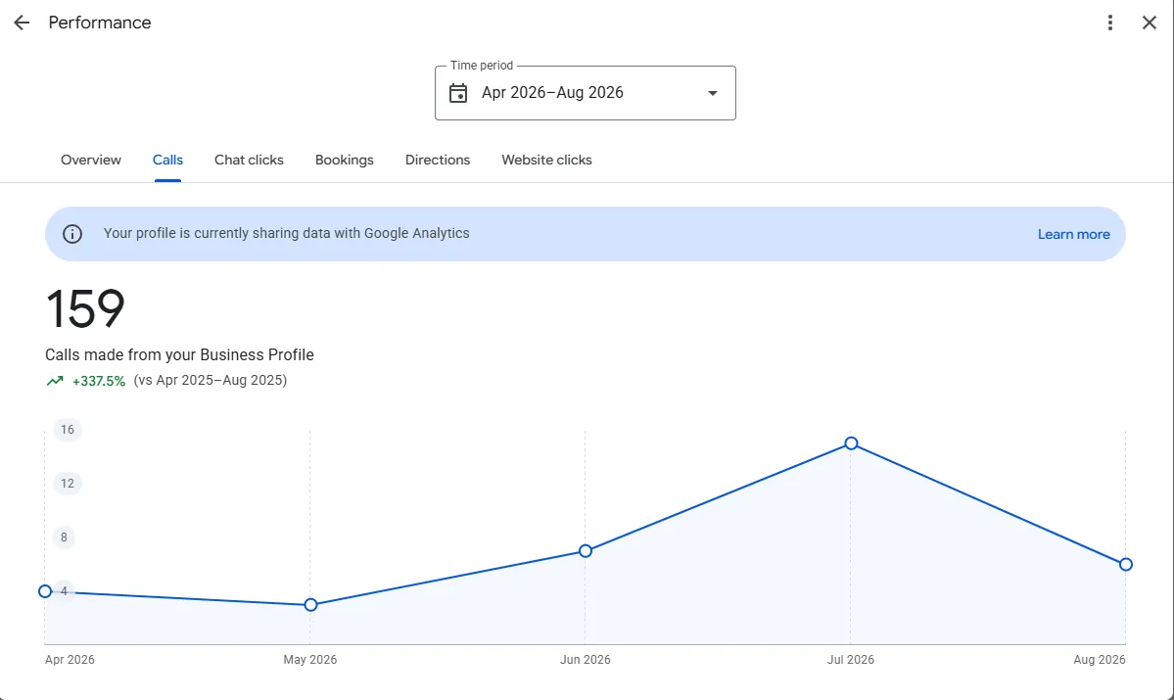The width and height of the screenshot is (1174, 700).
Task: Click the 12 y-axis label
Action: [x=68, y=484]
